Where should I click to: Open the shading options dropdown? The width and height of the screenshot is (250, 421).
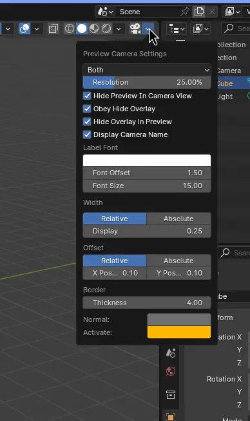[119, 28]
